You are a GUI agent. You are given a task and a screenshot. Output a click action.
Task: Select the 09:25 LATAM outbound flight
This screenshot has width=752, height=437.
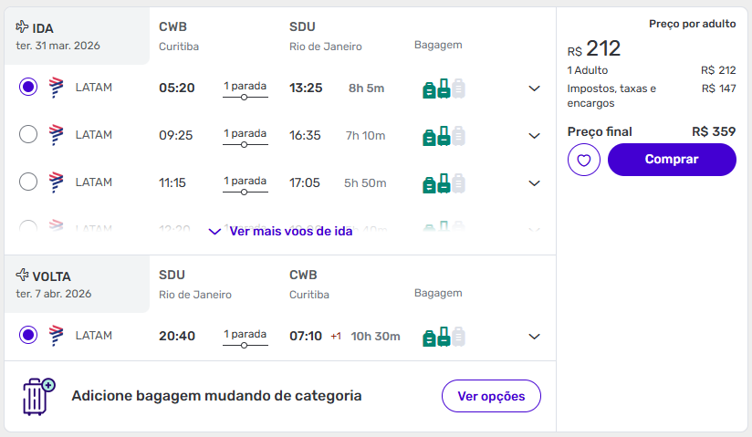coord(28,135)
